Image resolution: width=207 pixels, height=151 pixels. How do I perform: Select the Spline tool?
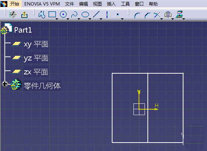tap(74, 15)
